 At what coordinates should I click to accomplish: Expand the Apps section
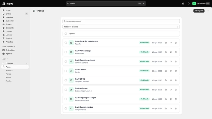(x=5, y=59)
